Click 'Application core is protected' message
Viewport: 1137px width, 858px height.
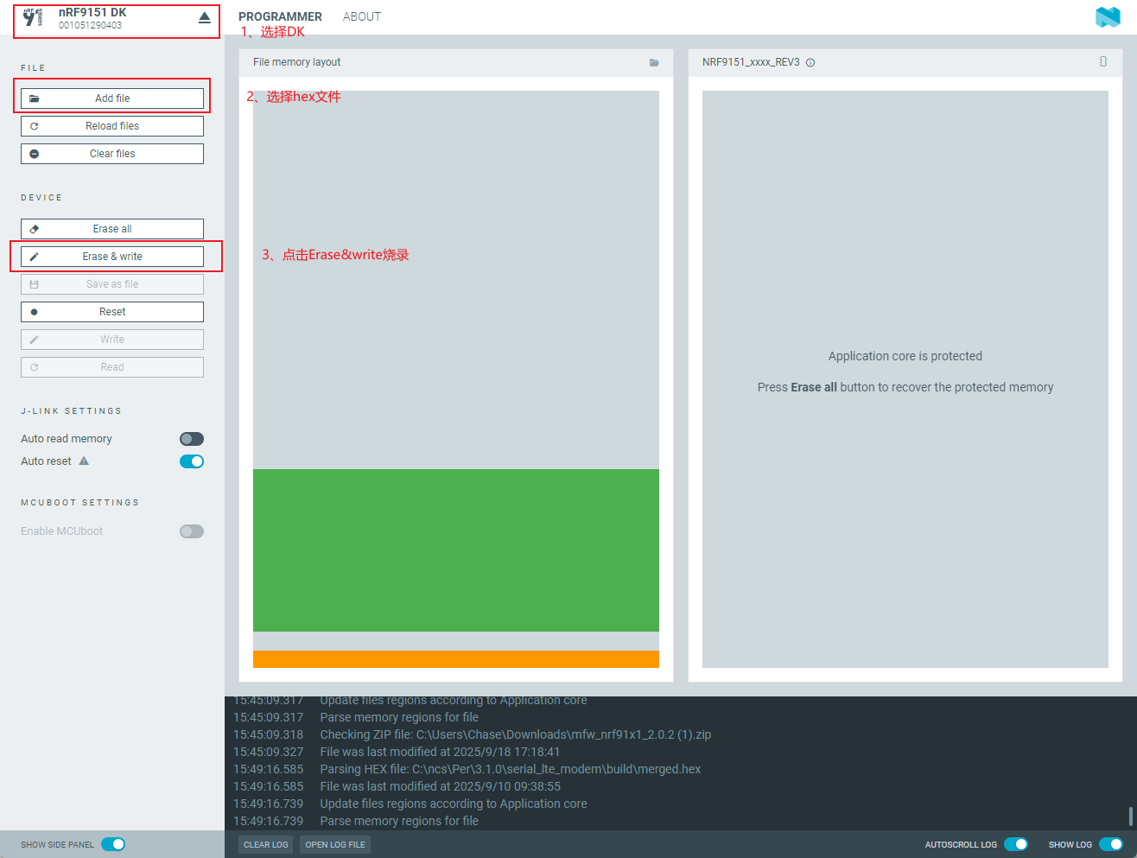point(905,356)
